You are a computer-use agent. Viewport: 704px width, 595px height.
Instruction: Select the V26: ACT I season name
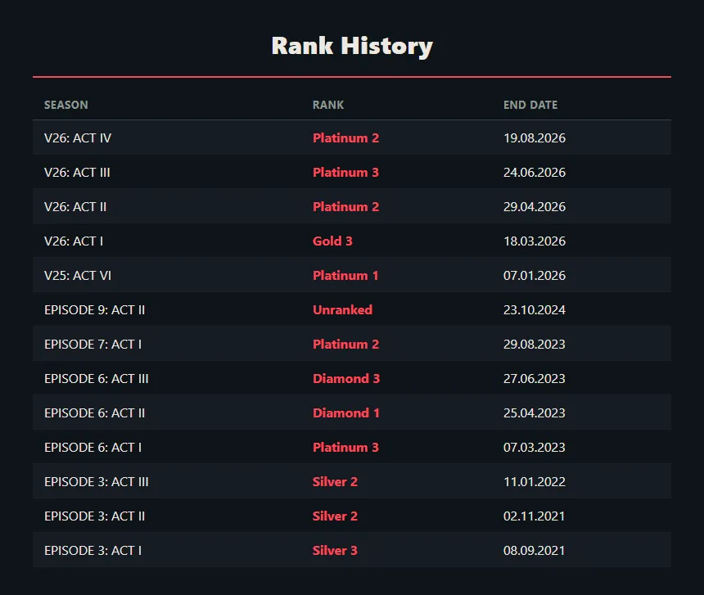[x=74, y=241]
